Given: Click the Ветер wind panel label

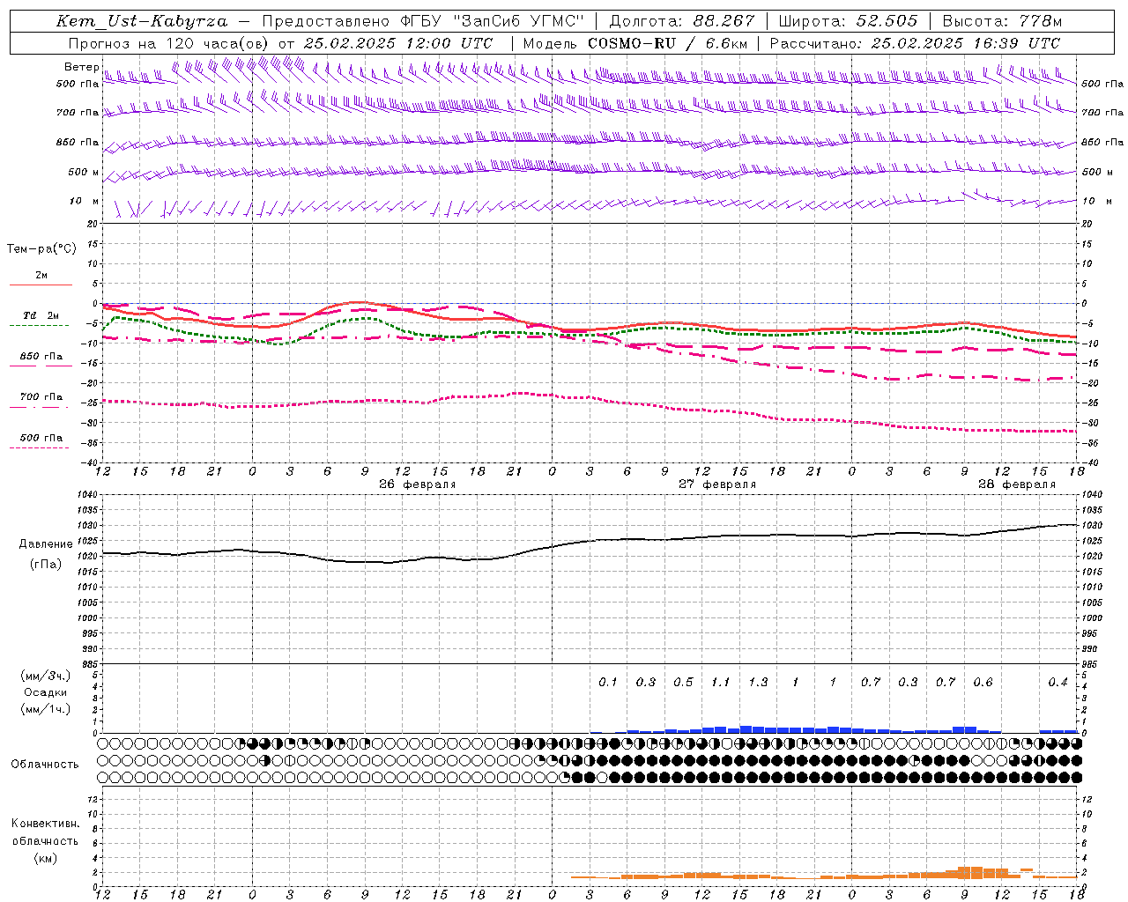Looking at the screenshot, I should (x=81, y=67).
